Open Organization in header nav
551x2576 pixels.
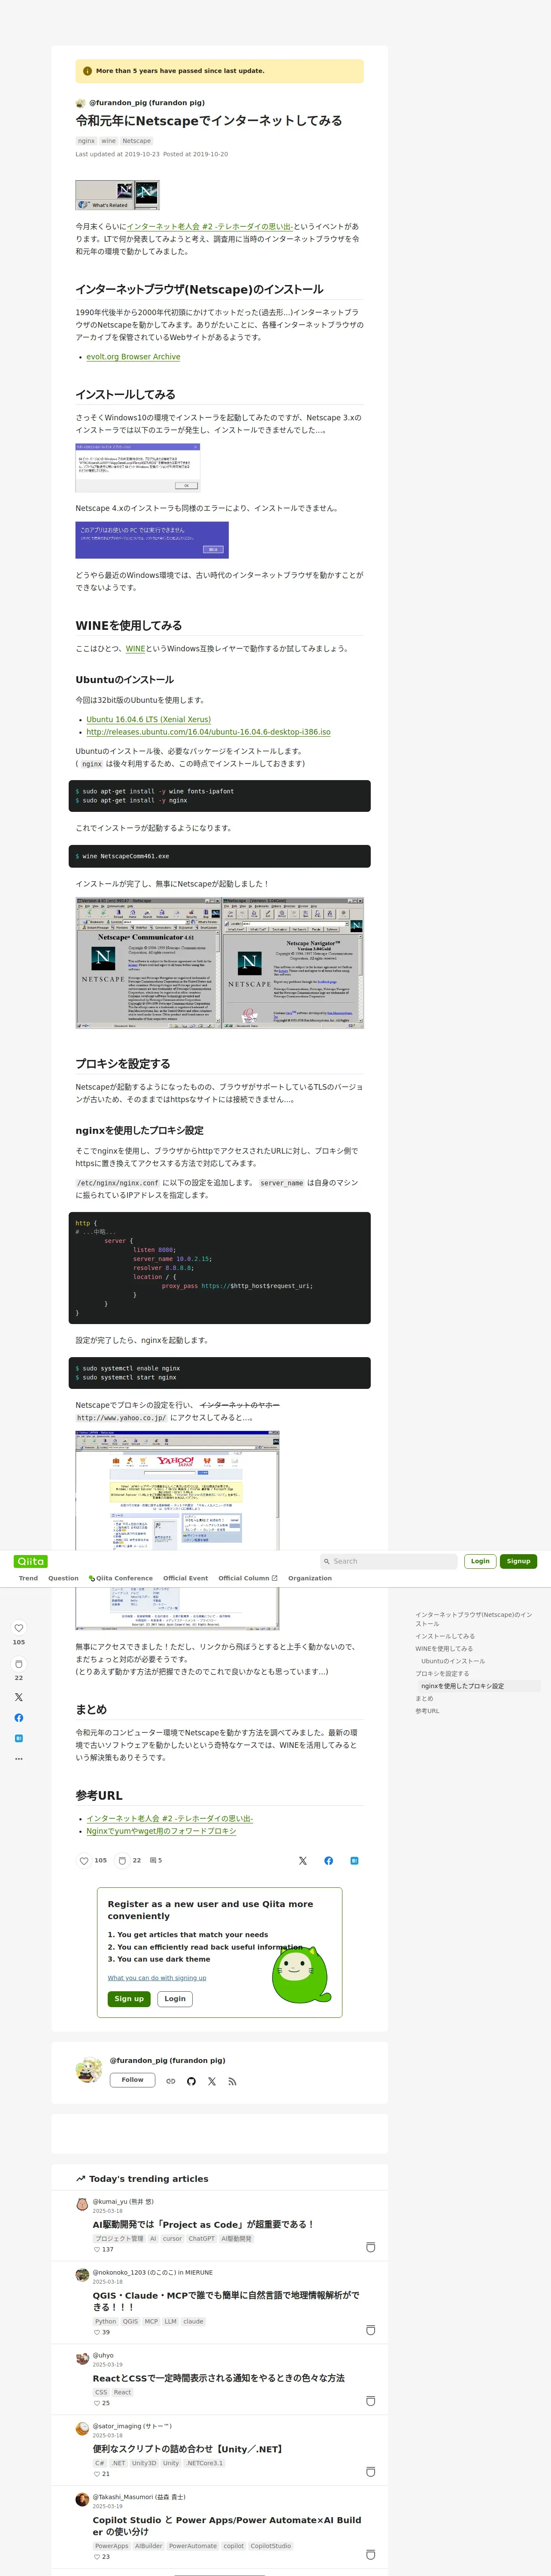[310, 1578]
